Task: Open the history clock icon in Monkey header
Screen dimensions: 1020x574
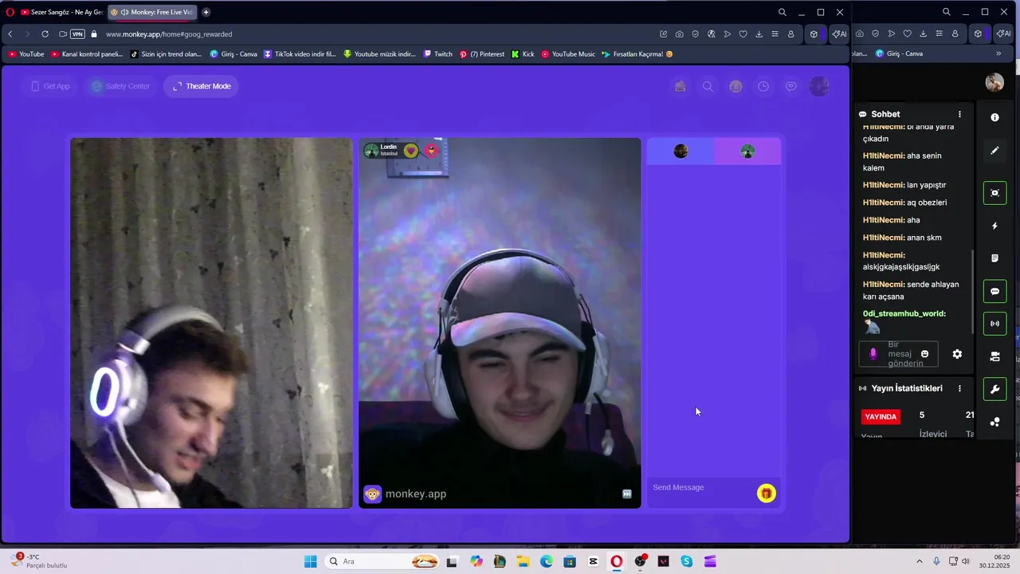Action: tap(763, 86)
